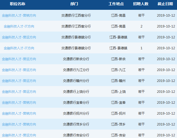This screenshot has width=177, height=138.
Task: Open 营运方向 job link for 景德镇分行
Action: pos(19,37)
